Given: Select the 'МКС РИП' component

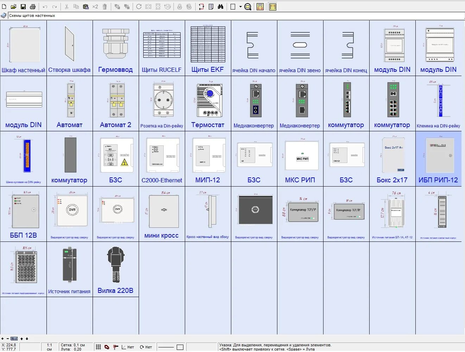Looking at the screenshot, I should click(x=300, y=159).
